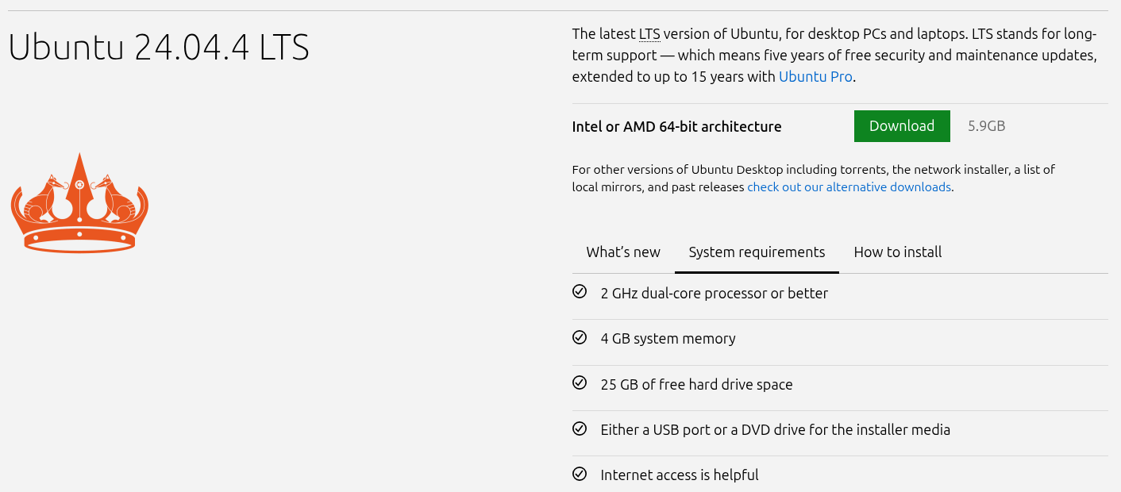This screenshot has height=492, width=1121.
Task: Click the orange crown mascot logo
Action: coord(79,203)
